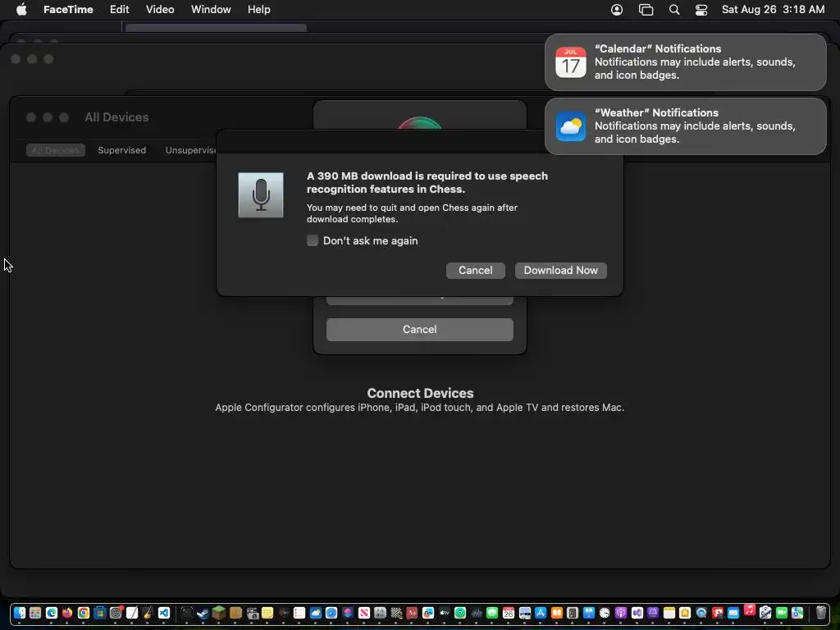The height and width of the screenshot is (630, 840).
Task: Tick the "Don't ask me again" checkbox
Action: (x=313, y=240)
